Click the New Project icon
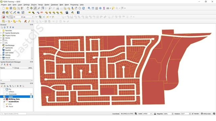Screen dimensions: 216x121 (x=3, y=8)
